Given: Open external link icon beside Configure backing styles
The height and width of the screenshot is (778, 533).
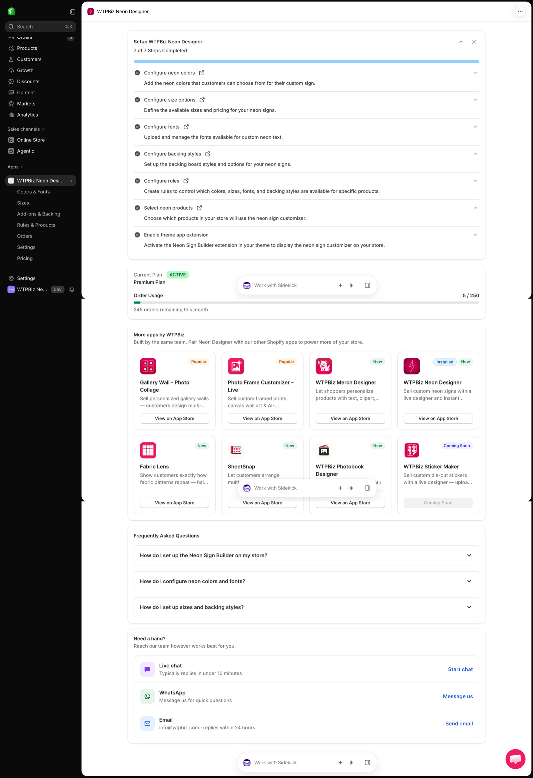Looking at the screenshot, I should coord(208,154).
